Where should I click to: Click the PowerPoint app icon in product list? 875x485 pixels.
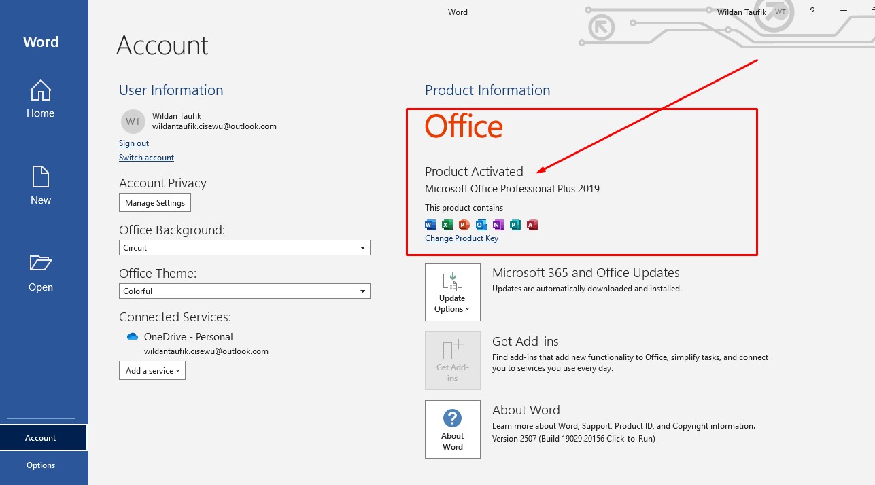[x=464, y=225]
